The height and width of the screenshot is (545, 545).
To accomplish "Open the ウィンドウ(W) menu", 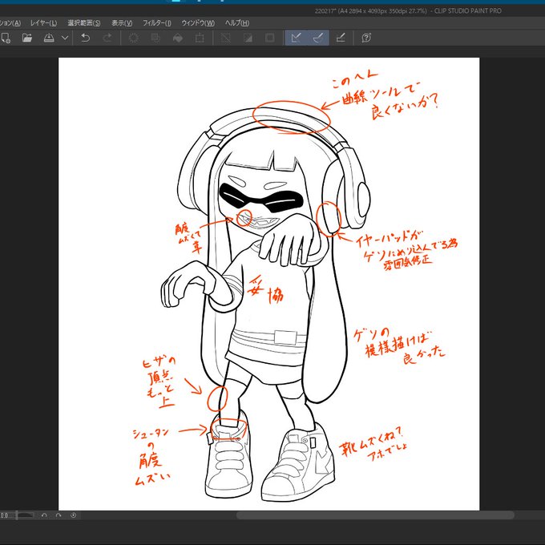I will [198, 23].
